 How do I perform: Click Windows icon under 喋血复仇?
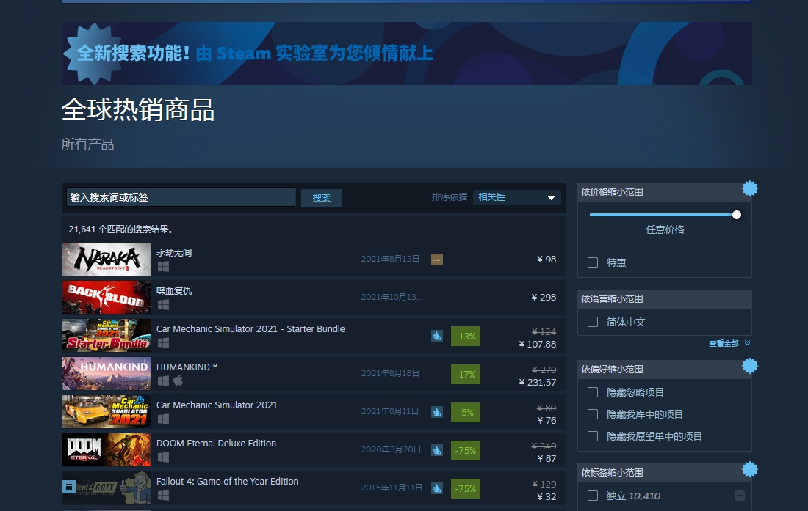163,304
